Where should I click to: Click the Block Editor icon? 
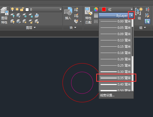[76, 16]
